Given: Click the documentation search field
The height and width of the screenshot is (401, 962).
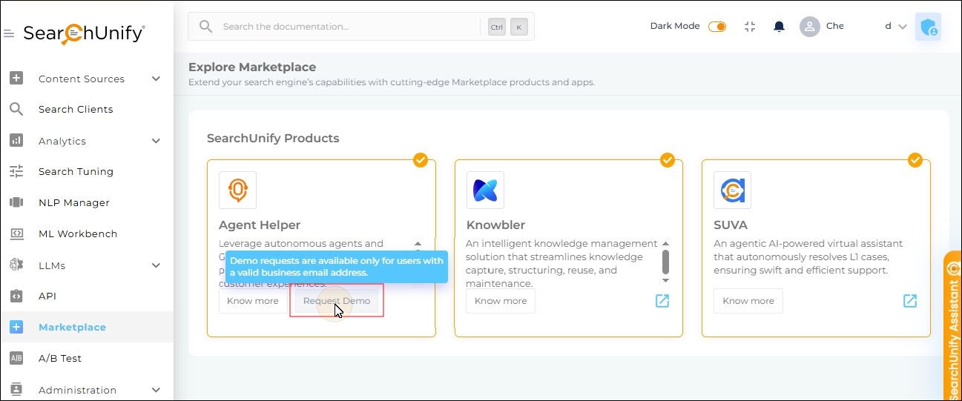Looking at the screenshot, I should [349, 27].
